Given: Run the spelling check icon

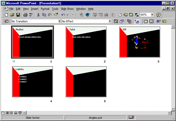Looking at the screenshot, I should (31, 15).
